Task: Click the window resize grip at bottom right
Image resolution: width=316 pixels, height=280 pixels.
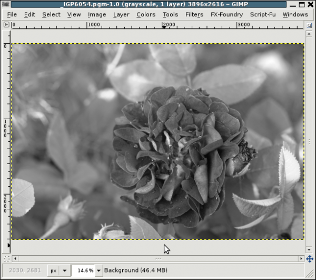Action: [309, 274]
